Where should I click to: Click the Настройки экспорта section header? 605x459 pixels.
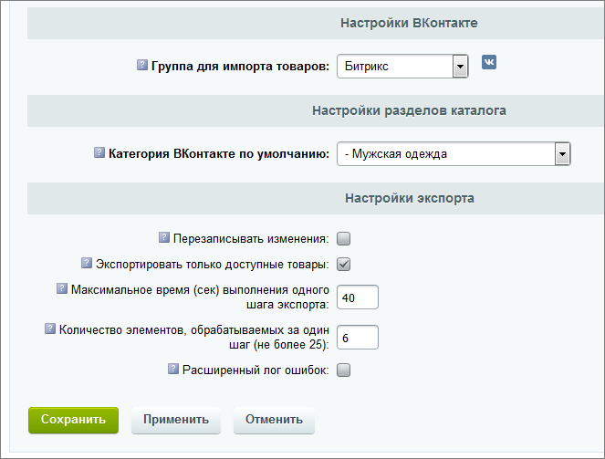point(410,198)
